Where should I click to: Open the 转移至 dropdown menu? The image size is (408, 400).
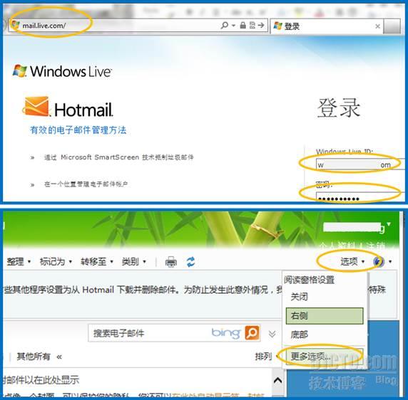pos(96,262)
